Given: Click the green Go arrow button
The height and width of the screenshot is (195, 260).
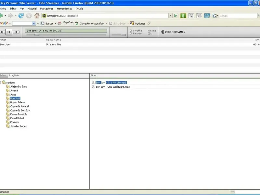Looking at the screenshot, I should click(175, 16).
